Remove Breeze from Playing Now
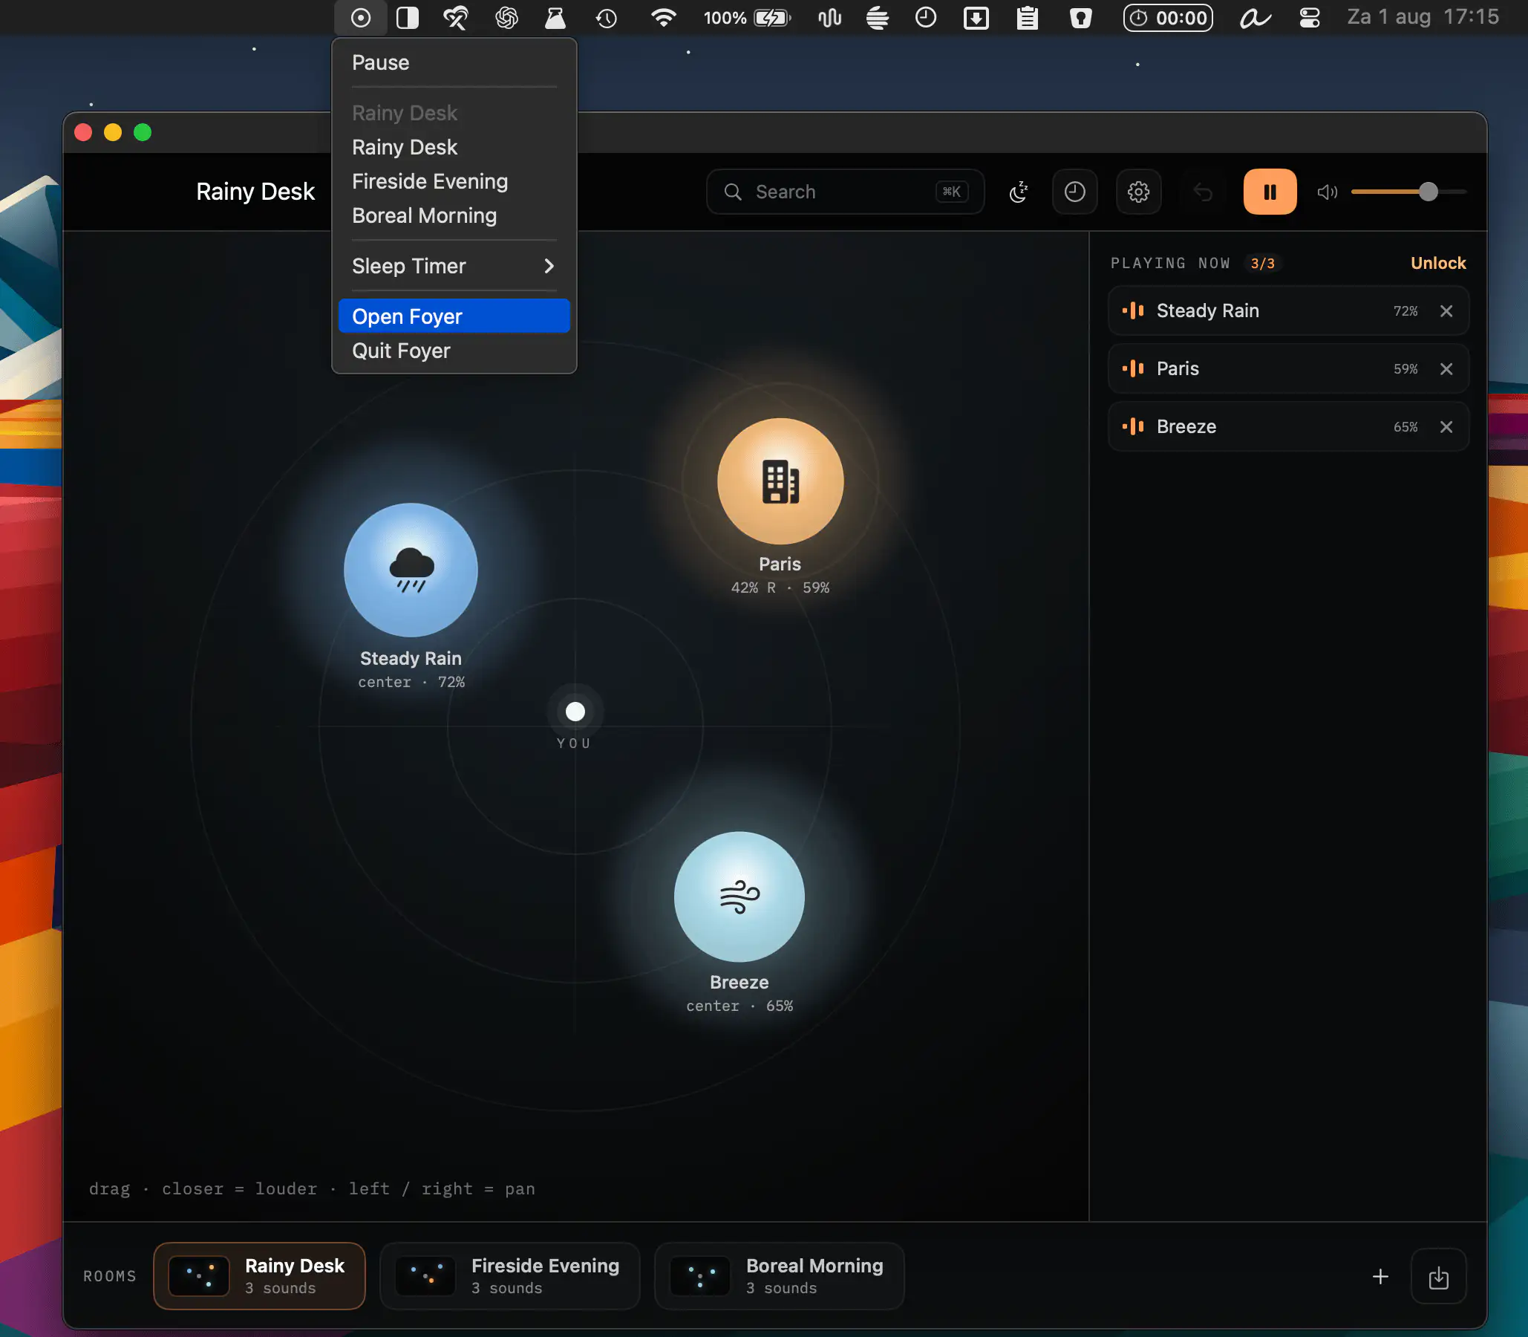The image size is (1528, 1337). [1446, 427]
